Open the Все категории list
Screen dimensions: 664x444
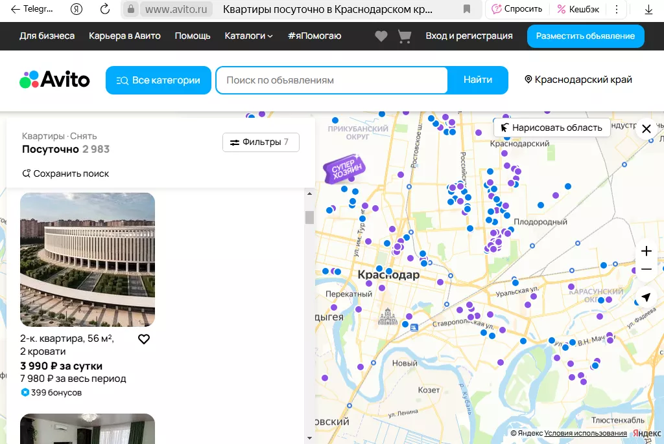click(x=158, y=80)
